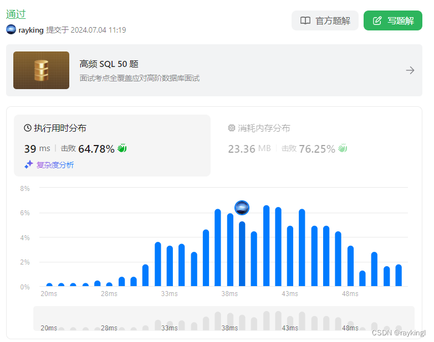Click the green 写题解 button
The image size is (434, 342).
click(393, 20)
